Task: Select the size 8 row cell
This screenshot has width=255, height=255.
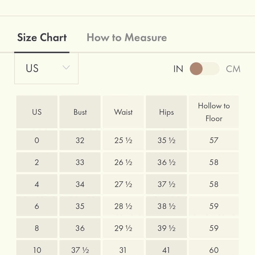Action: [37, 228]
